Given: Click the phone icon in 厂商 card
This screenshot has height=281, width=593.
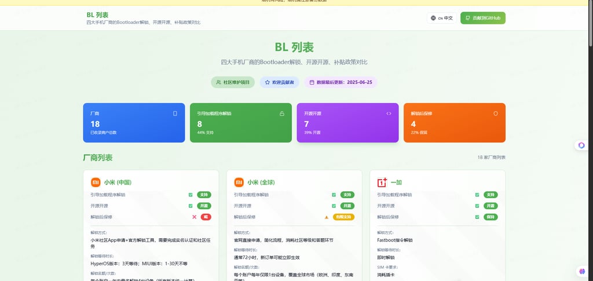Looking at the screenshot, I should (x=175, y=113).
